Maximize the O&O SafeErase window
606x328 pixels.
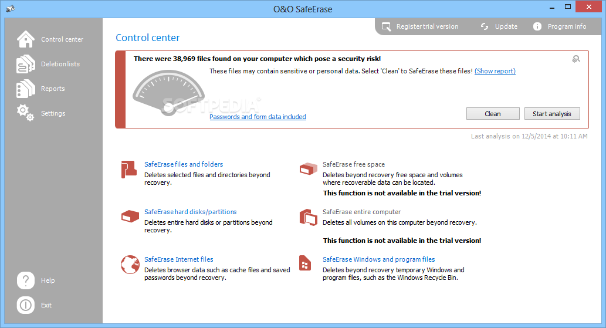(568, 7)
